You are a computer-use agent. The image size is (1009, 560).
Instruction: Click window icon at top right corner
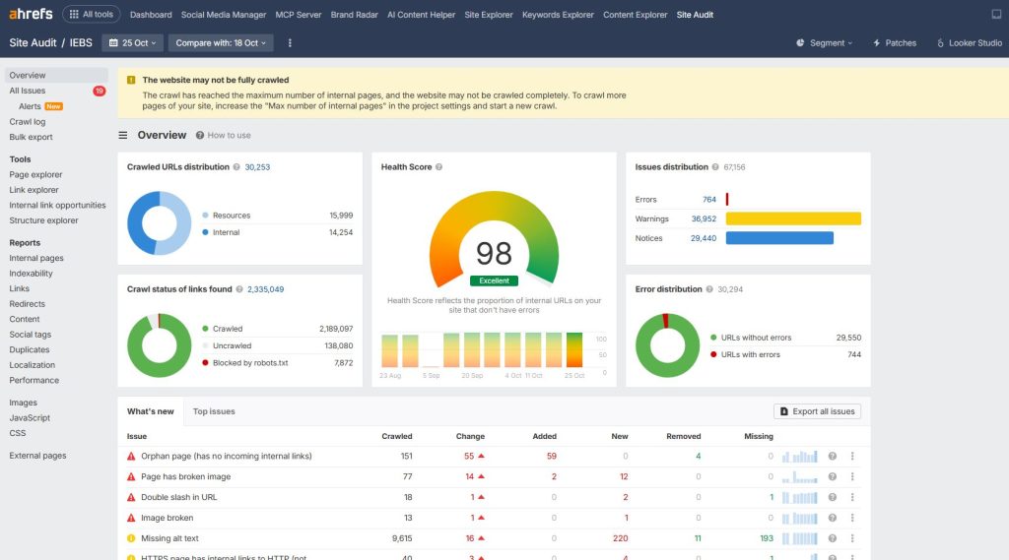[x=995, y=15]
